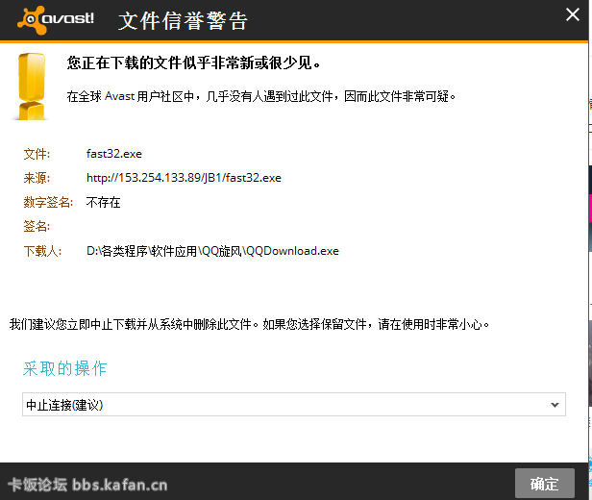Select the file name fast32.exe
Viewport: 592px width, 500px height.
[x=114, y=154]
